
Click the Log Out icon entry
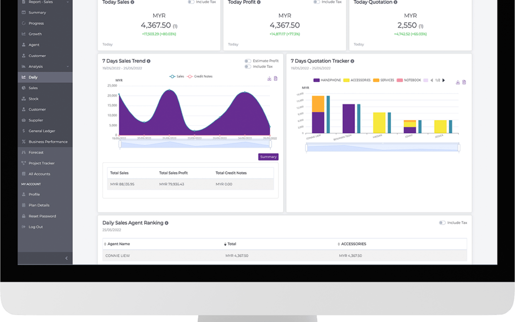click(x=35, y=227)
